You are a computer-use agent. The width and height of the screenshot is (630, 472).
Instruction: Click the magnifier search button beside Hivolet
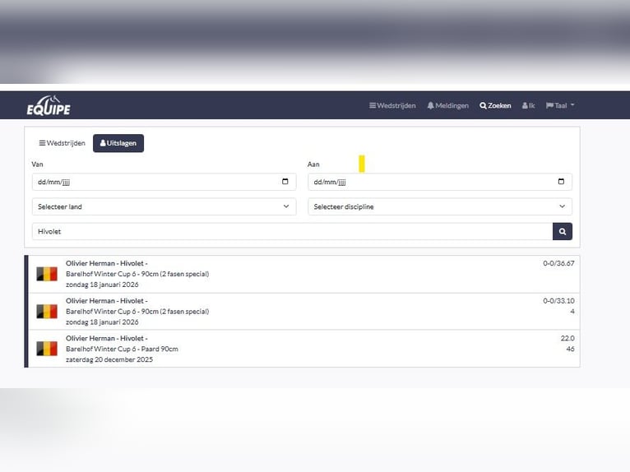click(563, 232)
